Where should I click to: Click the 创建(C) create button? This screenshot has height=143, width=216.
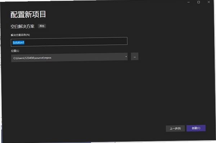[x=196, y=128]
